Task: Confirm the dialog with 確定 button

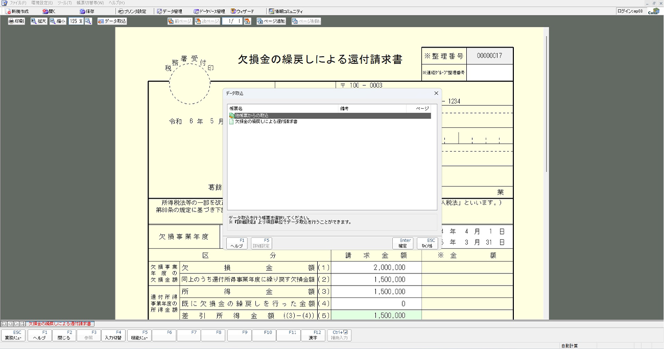Action: click(x=402, y=243)
